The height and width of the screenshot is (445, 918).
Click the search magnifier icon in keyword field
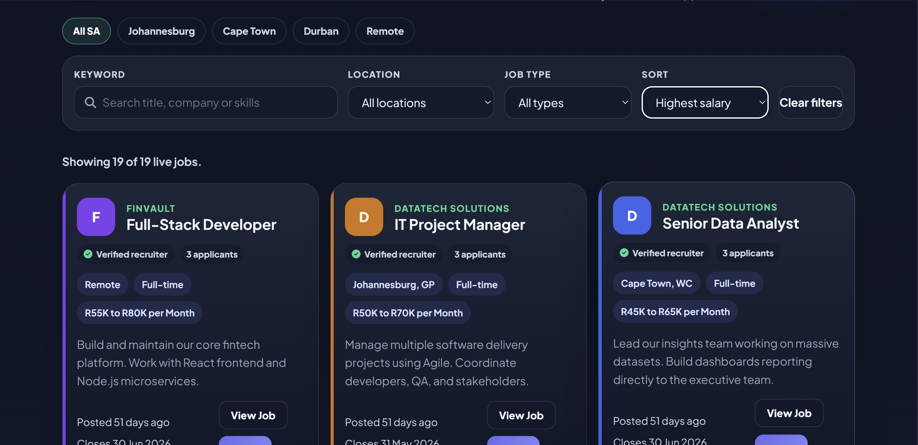pyautogui.click(x=90, y=103)
